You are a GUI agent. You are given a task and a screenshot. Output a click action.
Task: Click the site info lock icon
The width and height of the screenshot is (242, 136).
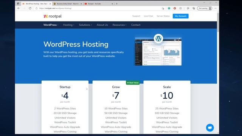tap(37, 8)
